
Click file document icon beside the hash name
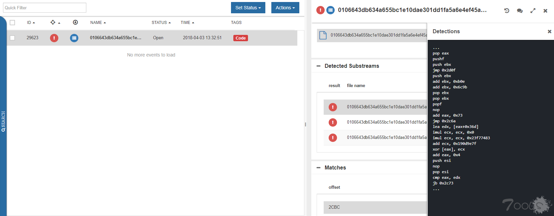click(x=323, y=35)
